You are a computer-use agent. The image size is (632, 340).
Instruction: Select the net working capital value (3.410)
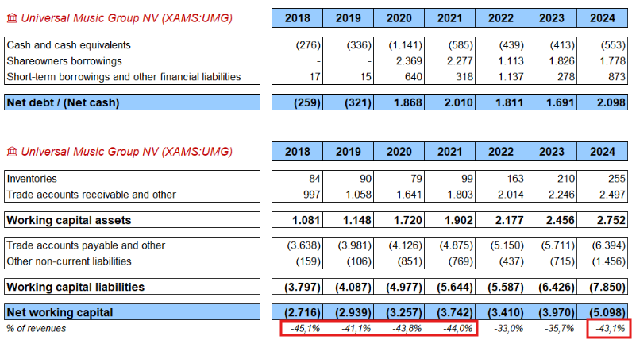506,312
